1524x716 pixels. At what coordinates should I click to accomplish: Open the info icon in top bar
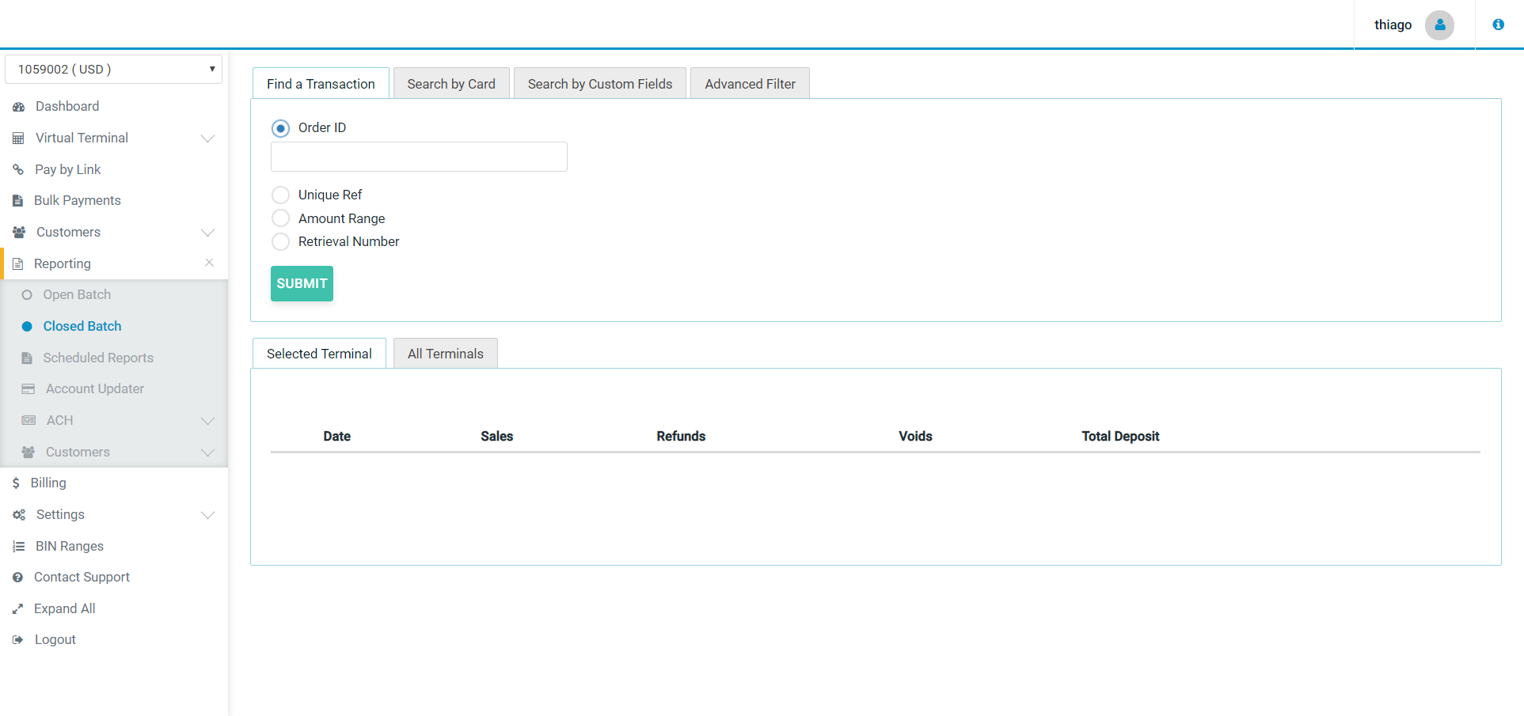tap(1498, 25)
